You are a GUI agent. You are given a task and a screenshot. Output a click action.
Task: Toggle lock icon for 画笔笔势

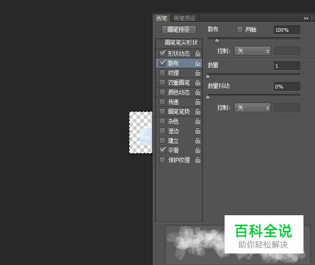[x=198, y=112]
